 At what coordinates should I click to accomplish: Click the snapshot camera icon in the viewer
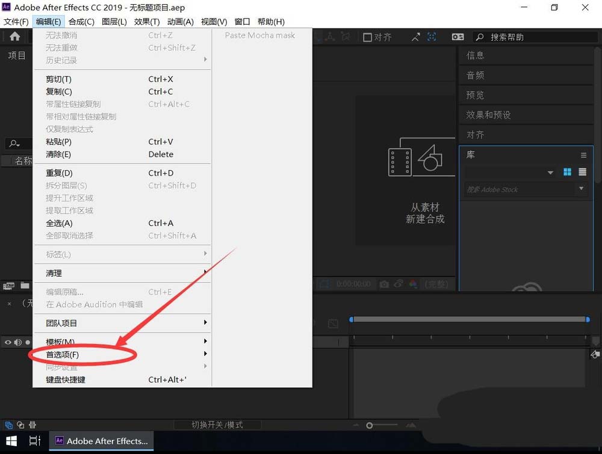click(384, 284)
